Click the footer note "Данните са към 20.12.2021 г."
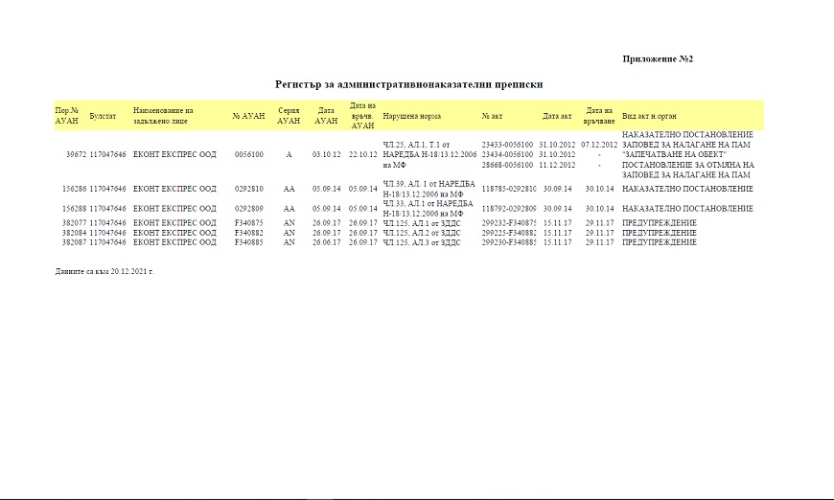Image resolution: width=834 pixels, height=500 pixels. click(x=104, y=272)
